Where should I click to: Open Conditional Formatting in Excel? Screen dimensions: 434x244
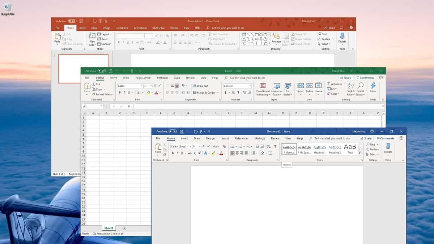263,86
